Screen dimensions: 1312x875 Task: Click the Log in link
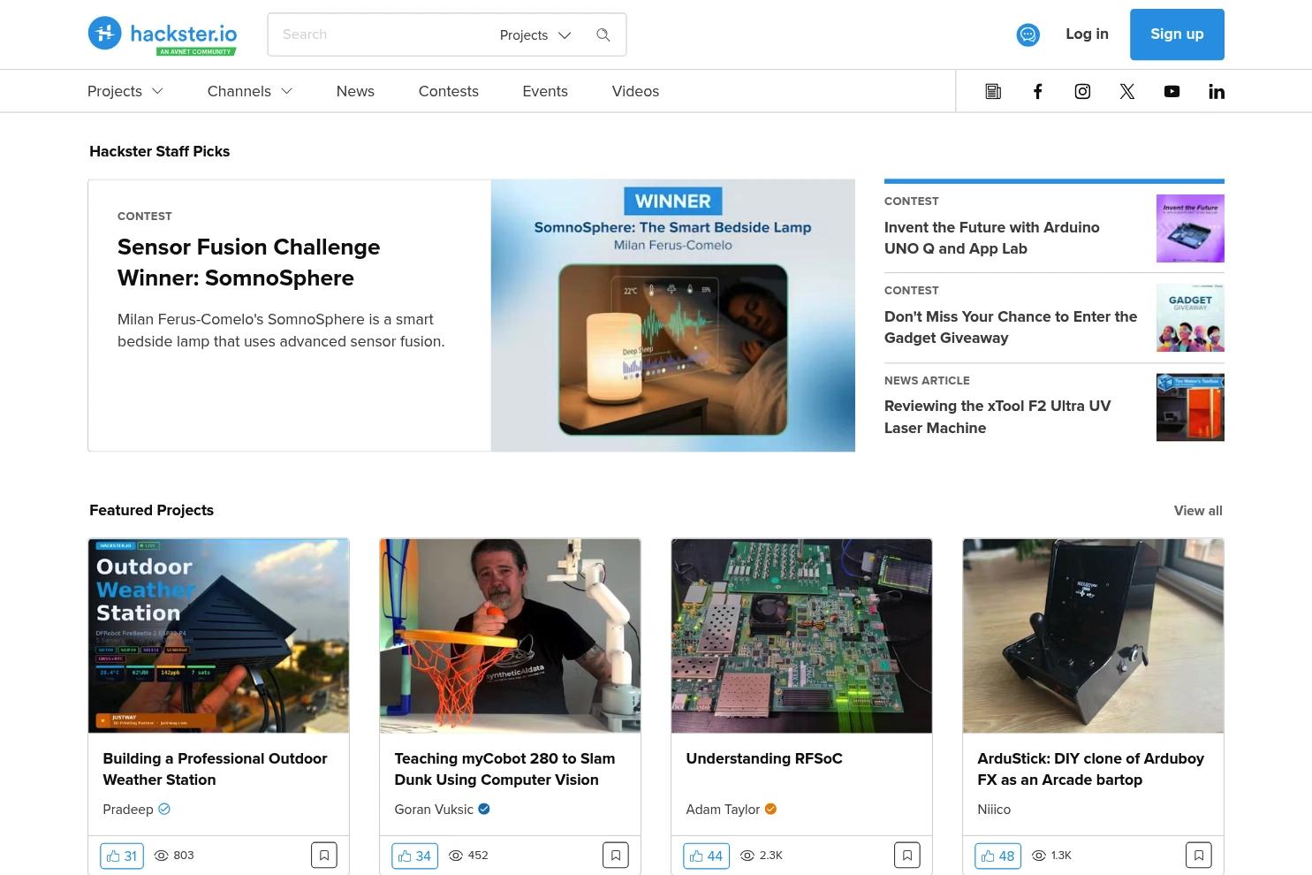1087,34
